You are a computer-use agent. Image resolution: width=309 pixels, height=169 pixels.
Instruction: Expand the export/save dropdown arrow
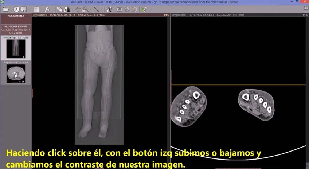(29, 9)
